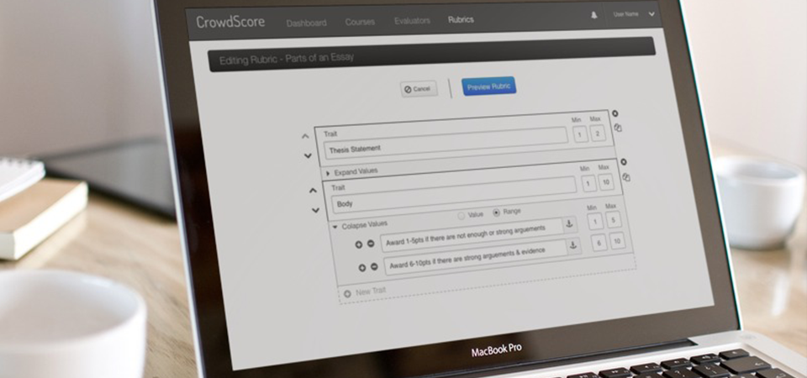Click the Editing Rubric - Parts of an Essay title

tap(287, 59)
